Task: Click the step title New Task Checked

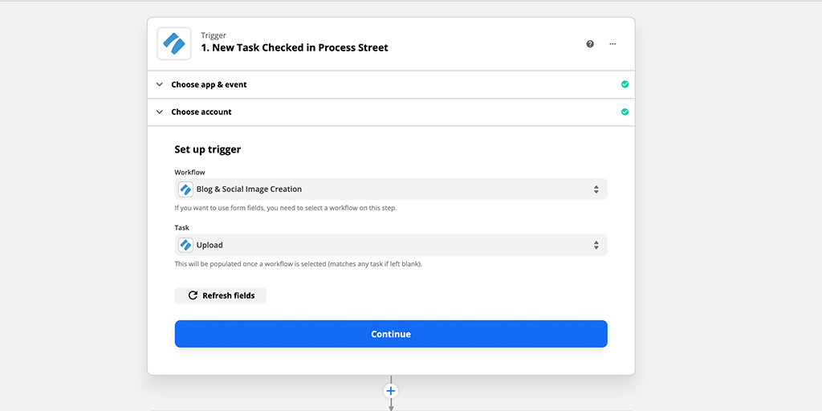Action: [295, 47]
